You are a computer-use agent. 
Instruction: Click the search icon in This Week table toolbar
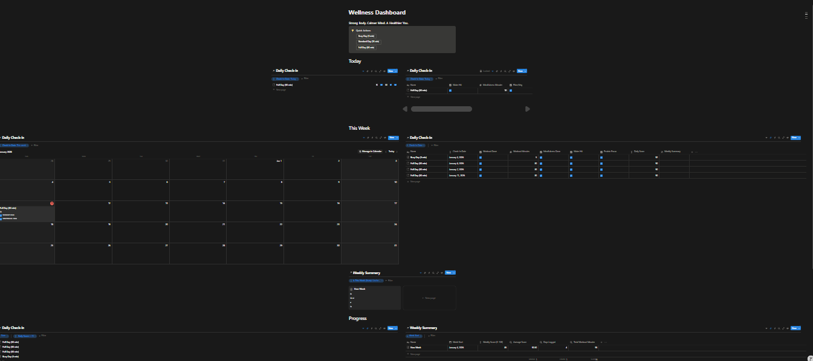[x=779, y=138]
